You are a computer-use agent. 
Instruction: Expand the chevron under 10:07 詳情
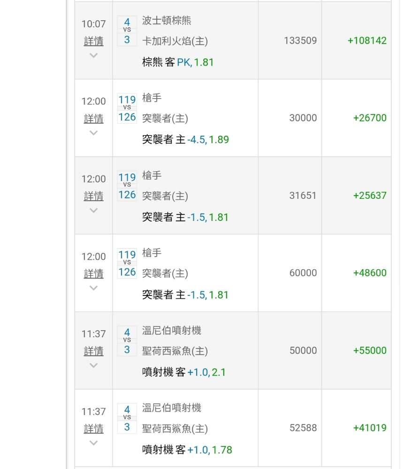(x=93, y=55)
